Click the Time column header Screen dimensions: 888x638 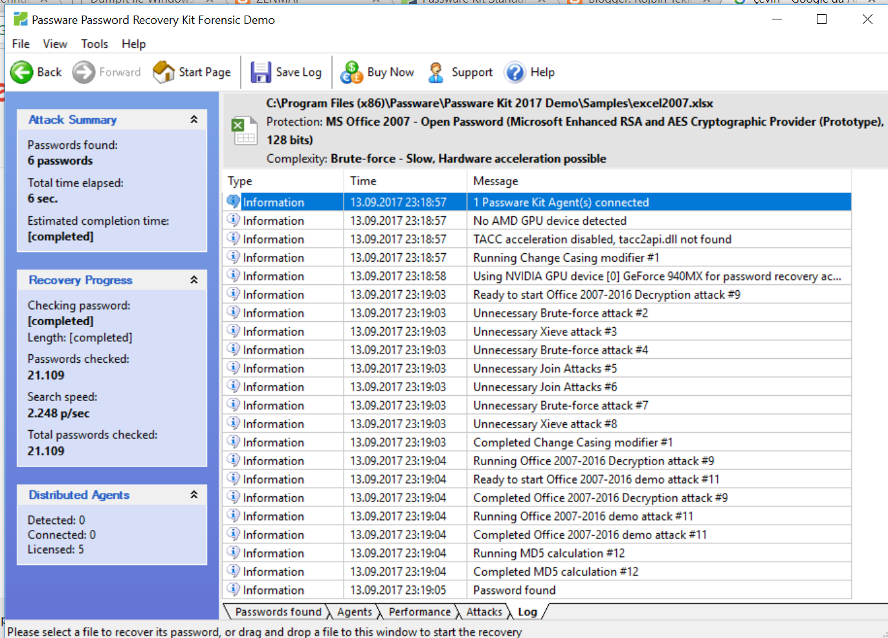(361, 181)
